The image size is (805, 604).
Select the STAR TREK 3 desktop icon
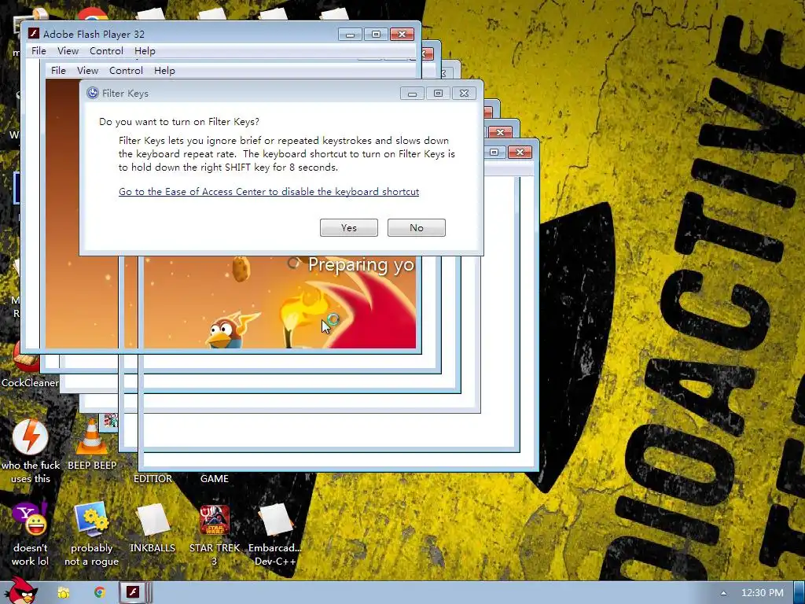point(214,534)
